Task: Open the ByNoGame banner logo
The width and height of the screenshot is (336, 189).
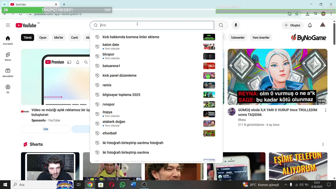Action: pos(309,38)
